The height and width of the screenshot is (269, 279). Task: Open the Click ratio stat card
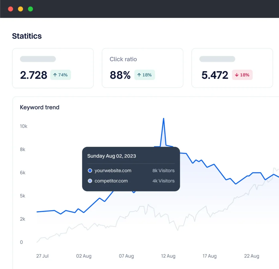pyautogui.click(x=142, y=68)
